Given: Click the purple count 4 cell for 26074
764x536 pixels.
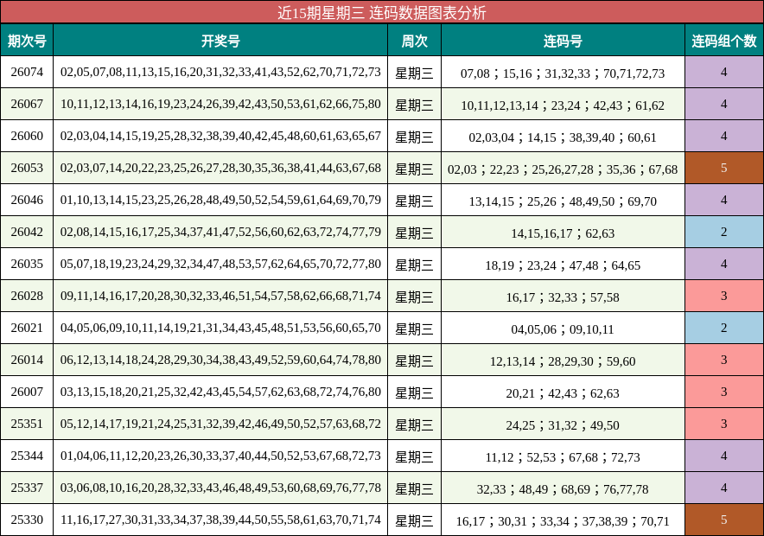Looking at the screenshot, I should [724, 73].
